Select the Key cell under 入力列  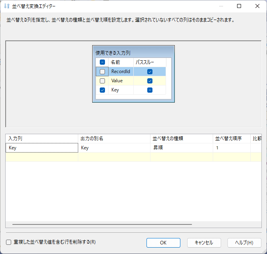pyautogui.click(x=42, y=148)
